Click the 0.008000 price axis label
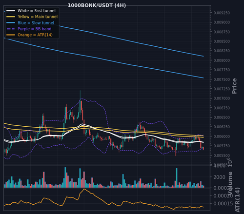The image size is (244, 214). 222,60
